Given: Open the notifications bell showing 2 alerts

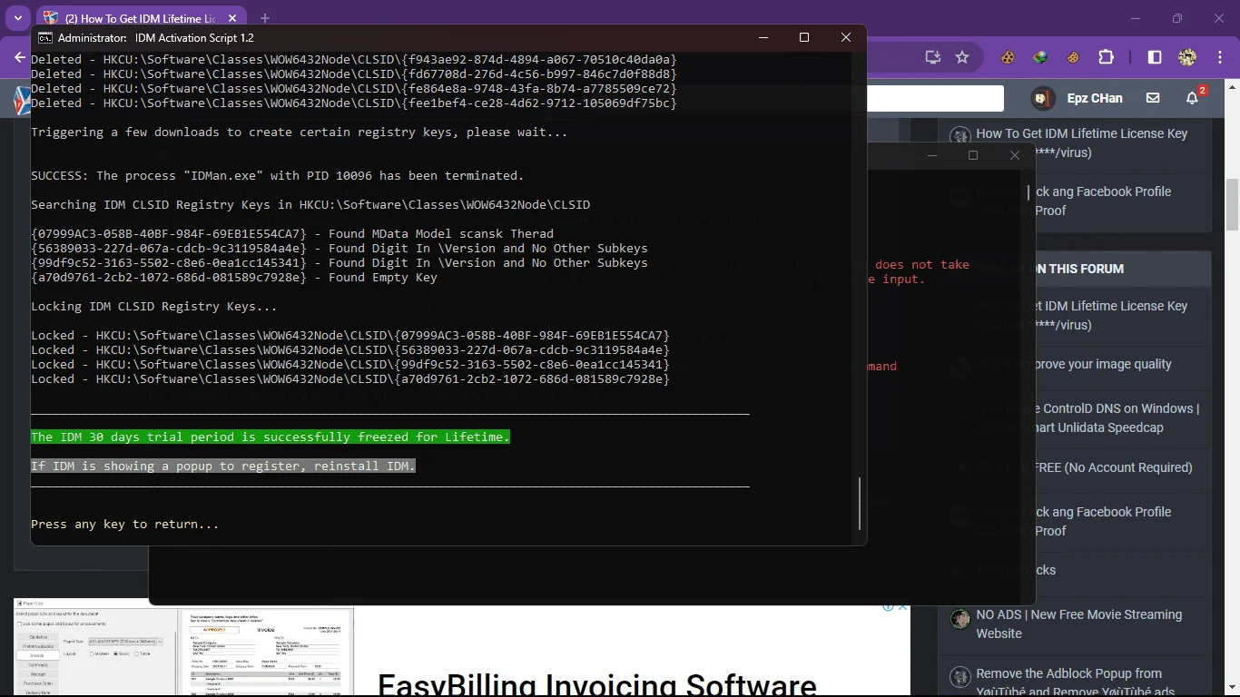Looking at the screenshot, I should (1194, 97).
